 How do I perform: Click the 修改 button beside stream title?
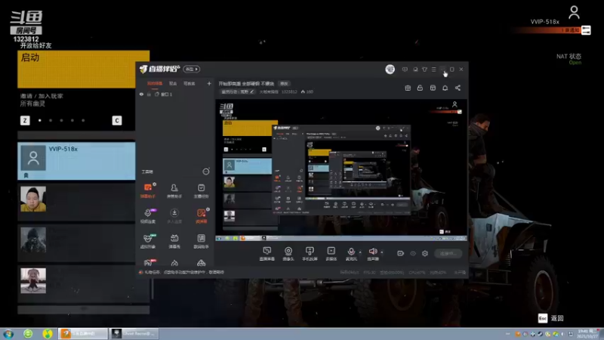tap(284, 84)
